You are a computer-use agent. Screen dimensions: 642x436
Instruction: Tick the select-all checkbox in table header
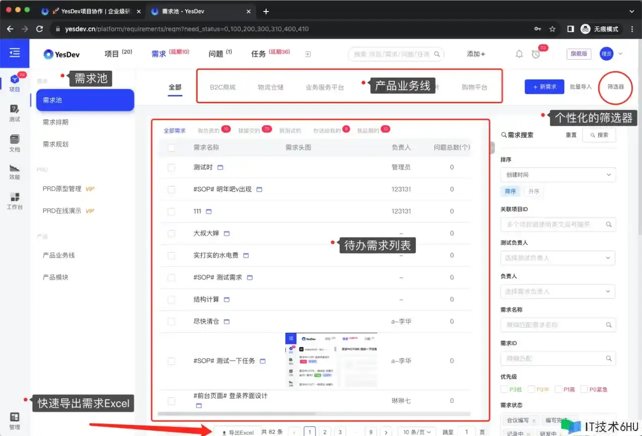[172, 147]
